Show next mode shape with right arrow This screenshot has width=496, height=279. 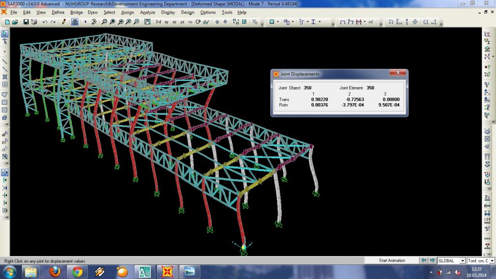pos(432,260)
